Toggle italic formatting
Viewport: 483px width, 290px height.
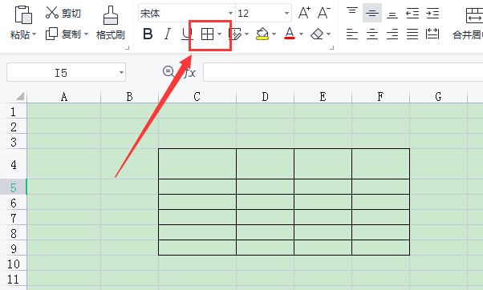168,34
